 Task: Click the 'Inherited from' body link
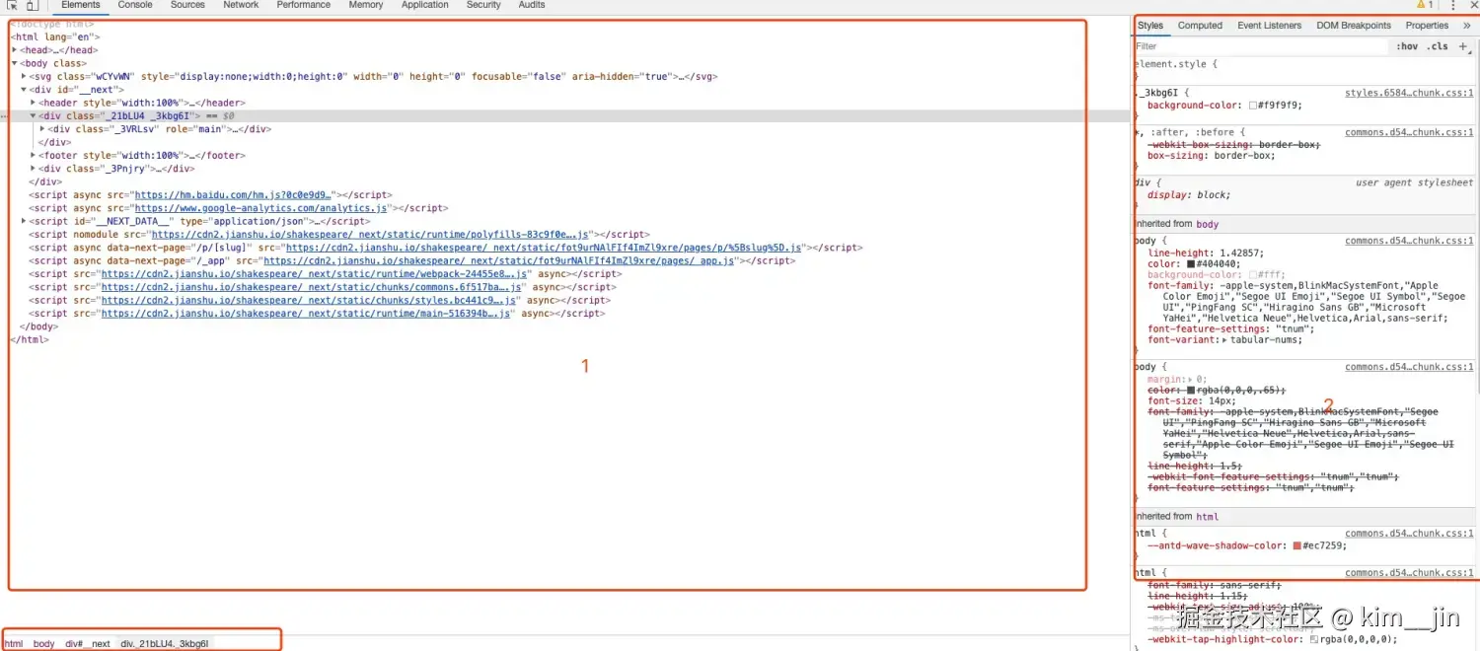[x=1208, y=225]
